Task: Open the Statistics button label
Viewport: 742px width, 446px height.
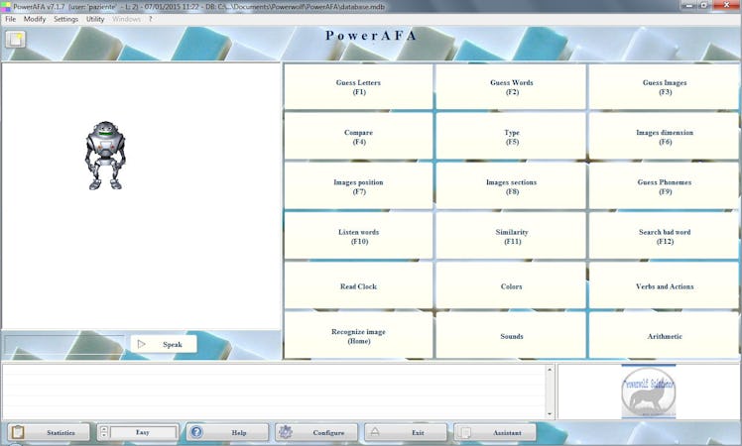Action: (x=61, y=432)
